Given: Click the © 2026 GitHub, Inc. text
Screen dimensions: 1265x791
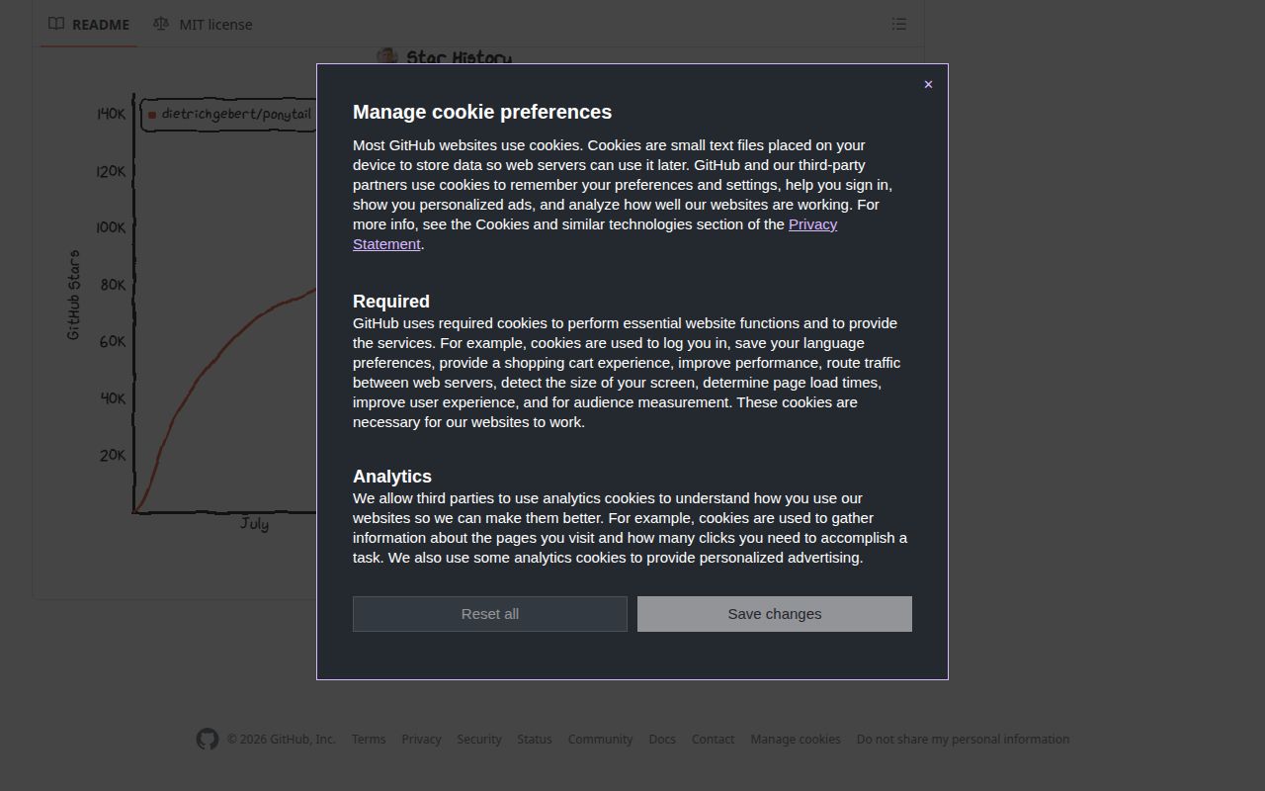Looking at the screenshot, I should coord(282,739).
